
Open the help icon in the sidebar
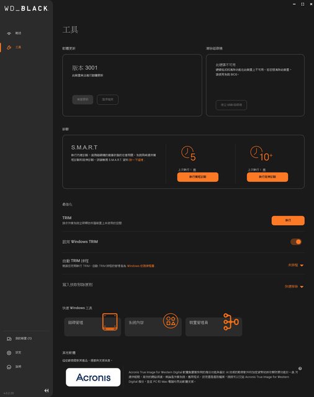pos(9,367)
